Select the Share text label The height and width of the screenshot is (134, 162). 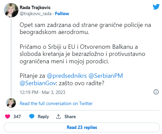pos(70,116)
